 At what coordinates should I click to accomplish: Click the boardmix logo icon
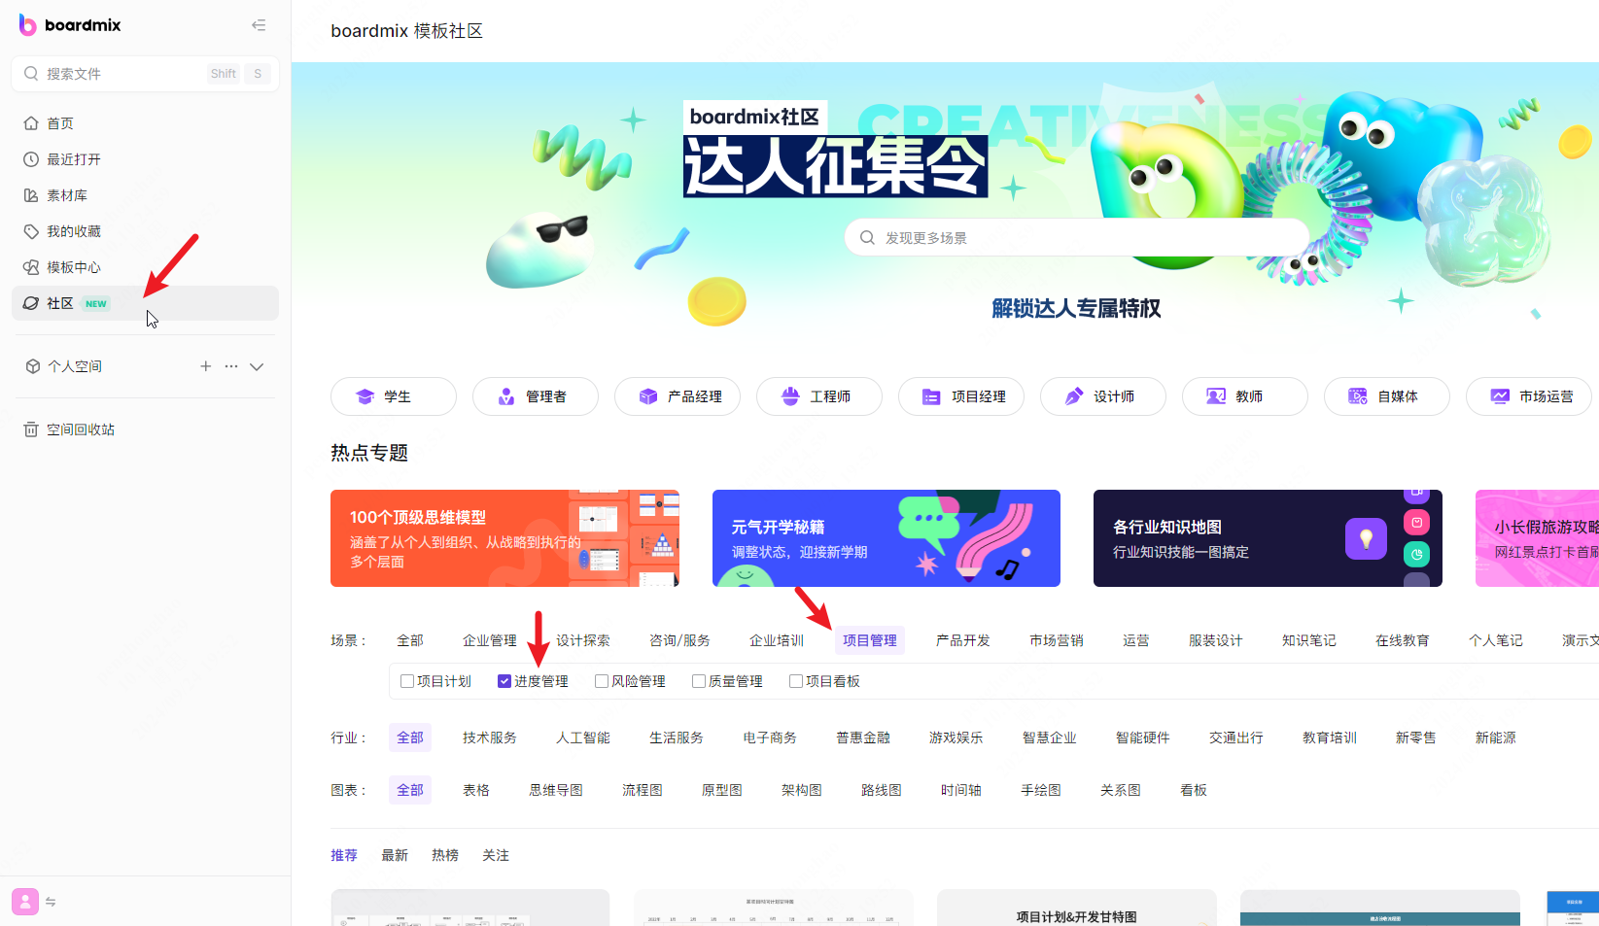pos(27,25)
